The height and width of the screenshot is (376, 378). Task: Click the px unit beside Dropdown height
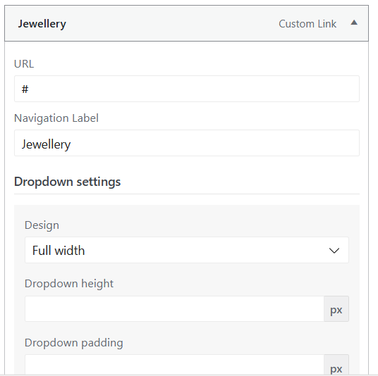(x=336, y=309)
